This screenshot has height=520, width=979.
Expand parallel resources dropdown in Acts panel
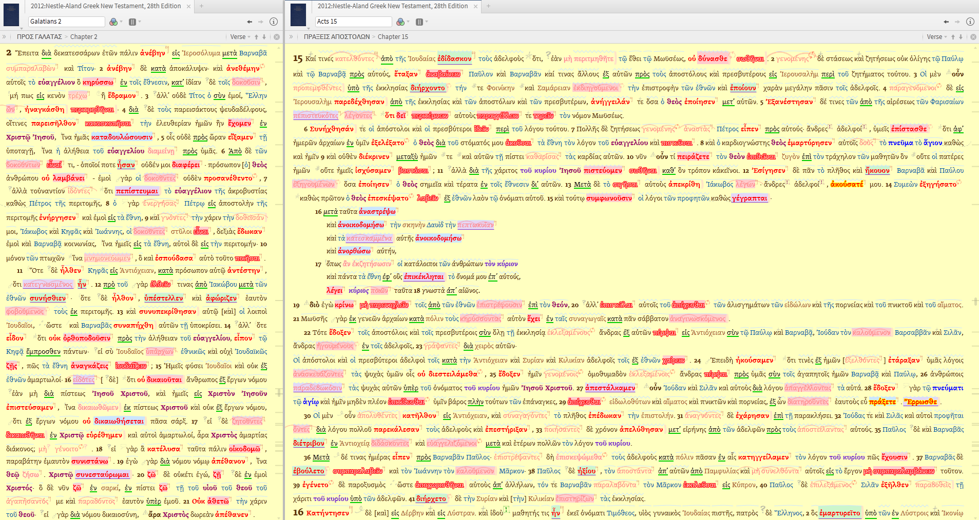pos(427,22)
